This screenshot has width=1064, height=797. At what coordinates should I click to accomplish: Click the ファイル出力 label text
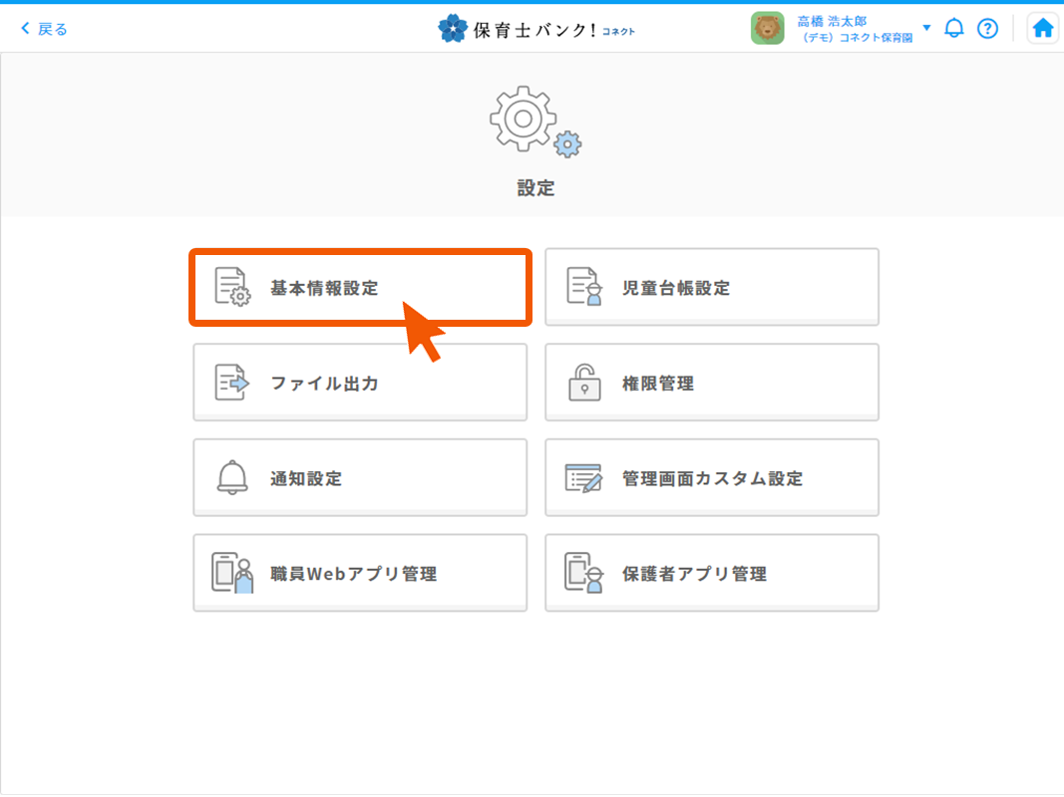point(324,384)
